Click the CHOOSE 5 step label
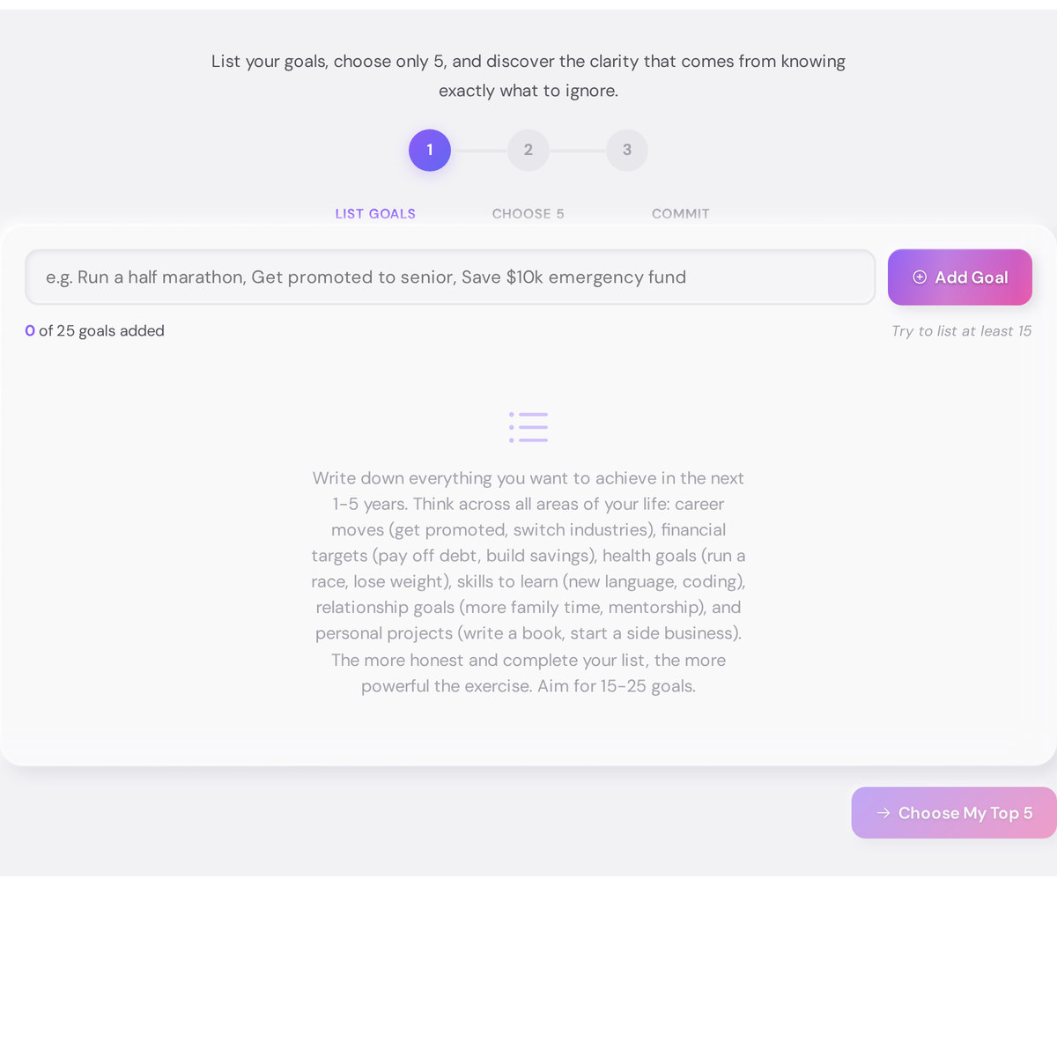 pyautogui.click(x=528, y=213)
